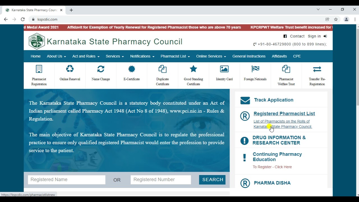Focus the Registered Name input field
This screenshot has width=359, height=202.
coord(67,180)
